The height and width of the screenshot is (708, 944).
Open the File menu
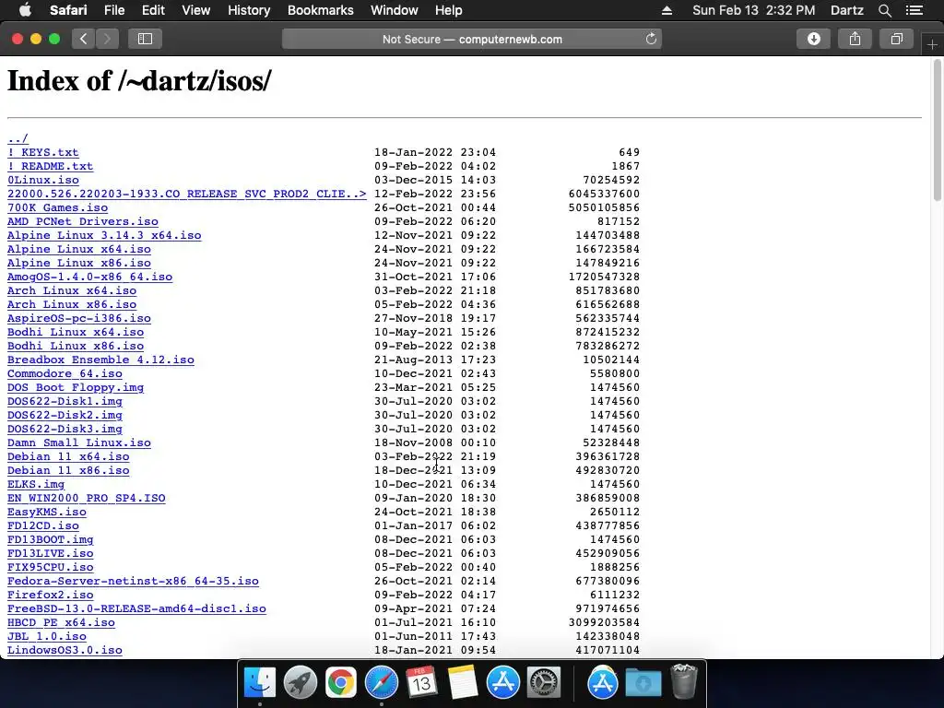pyautogui.click(x=113, y=10)
